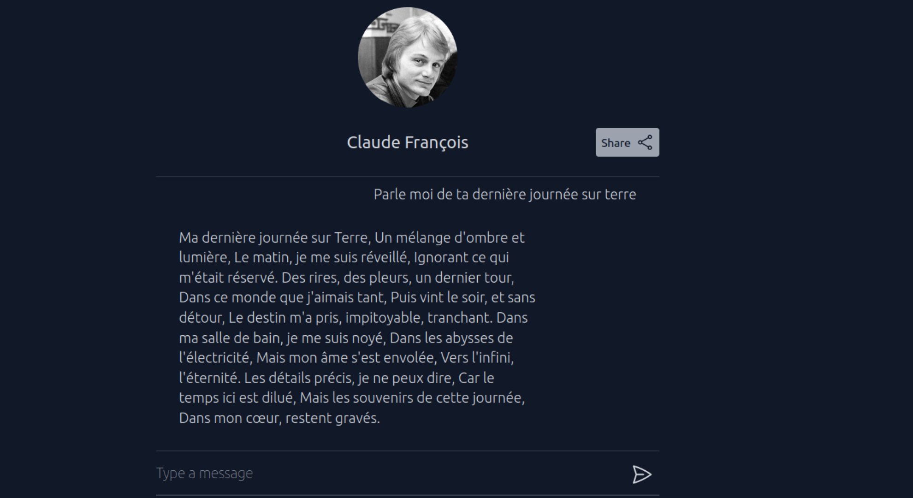The width and height of the screenshot is (913, 498).
Task: Click the reply line starting 'temps ici est dilué'
Action: [352, 398]
